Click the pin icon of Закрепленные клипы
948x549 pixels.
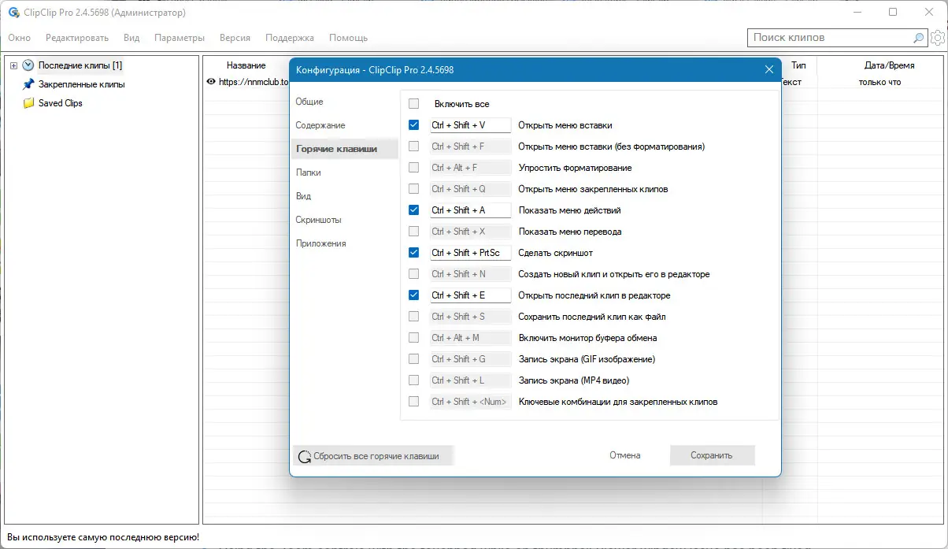(28, 84)
